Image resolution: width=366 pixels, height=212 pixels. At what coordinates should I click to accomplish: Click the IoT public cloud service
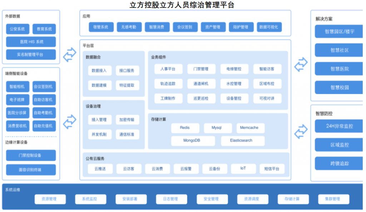(243, 169)
